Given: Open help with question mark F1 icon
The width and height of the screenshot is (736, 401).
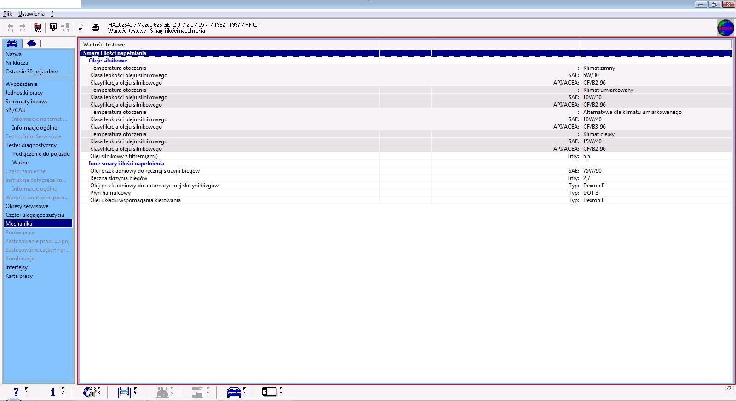Looking at the screenshot, I should point(17,392).
